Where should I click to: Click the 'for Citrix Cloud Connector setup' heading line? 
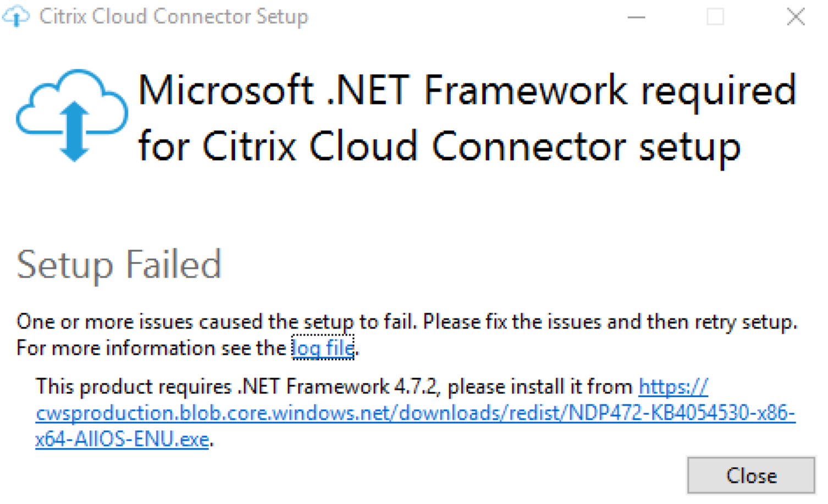tap(439, 147)
